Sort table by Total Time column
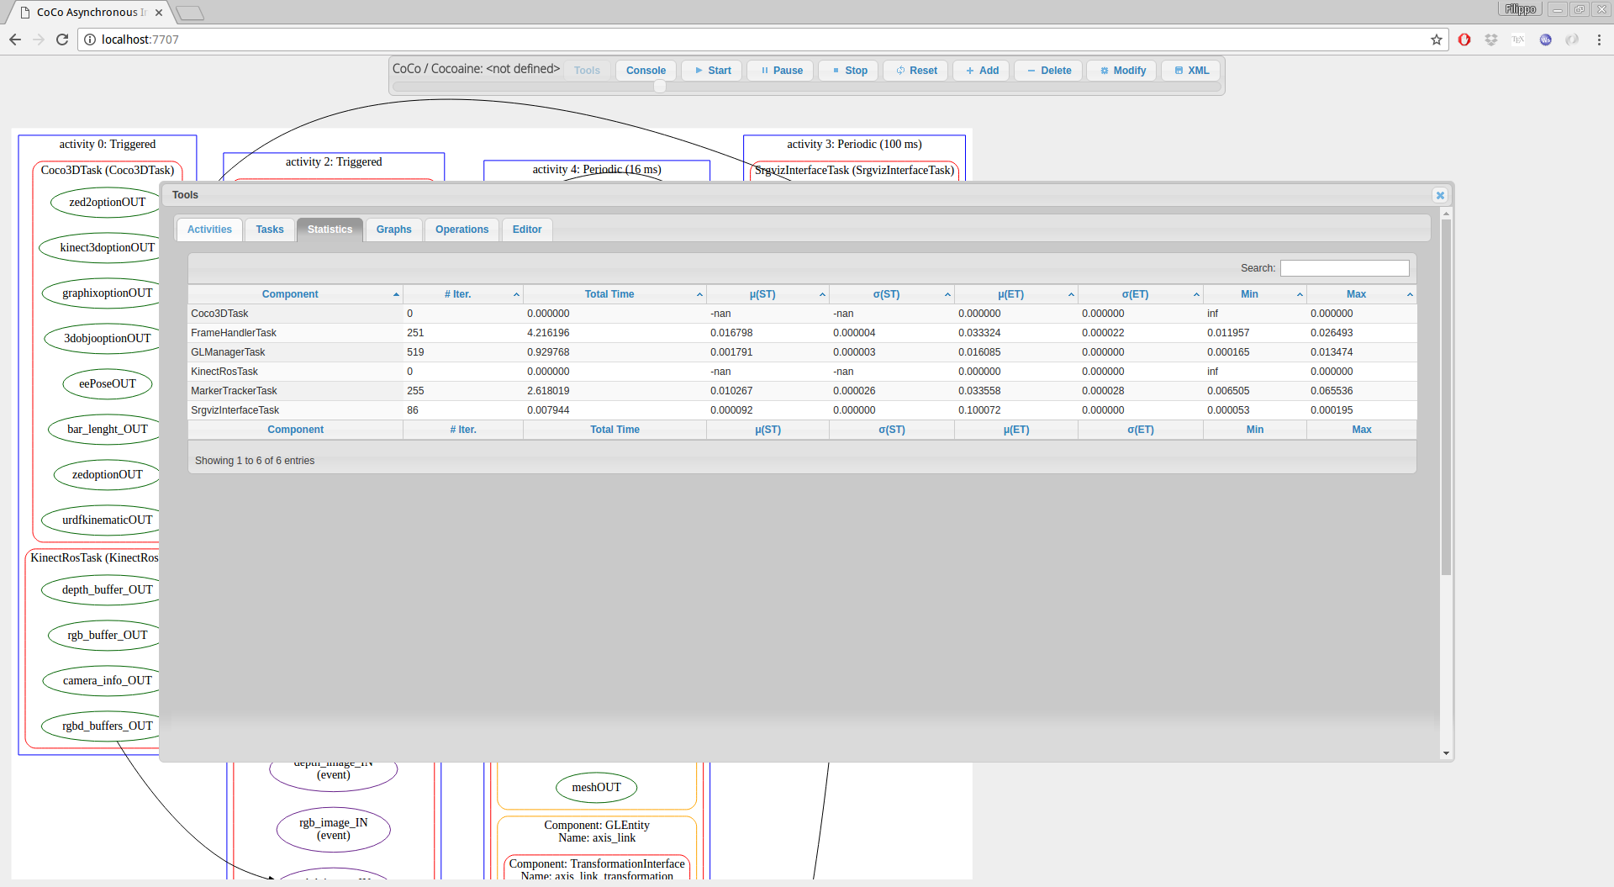 (614, 294)
